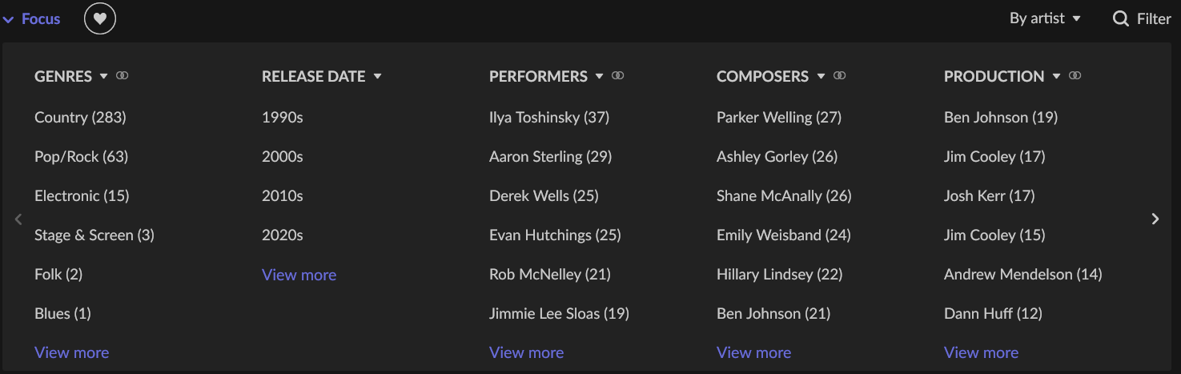Viewport: 1181px width, 374px height.
Task: Go to next facets with right chevron
Action: (x=1155, y=219)
